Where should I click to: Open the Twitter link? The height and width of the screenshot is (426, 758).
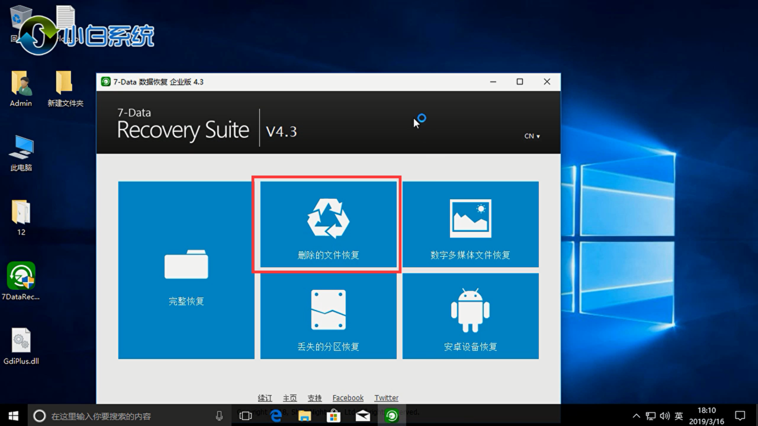pyautogui.click(x=386, y=398)
